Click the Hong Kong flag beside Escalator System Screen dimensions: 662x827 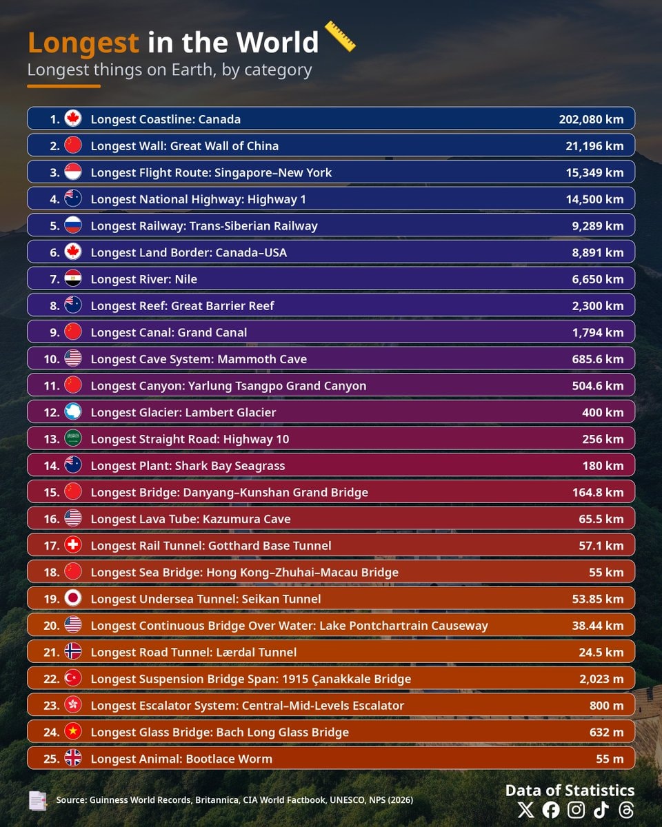click(x=73, y=705)
